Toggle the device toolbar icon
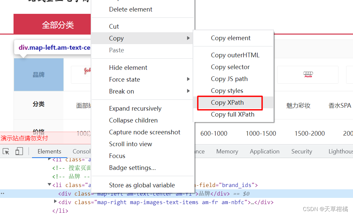Image resolution: width=353 pixels, height=215 pixels. pyautogui.click(x=19, y=151)
